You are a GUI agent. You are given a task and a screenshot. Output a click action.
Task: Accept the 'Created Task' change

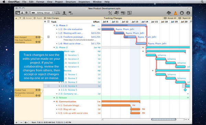pyautogui.click(x=36, y=90)
